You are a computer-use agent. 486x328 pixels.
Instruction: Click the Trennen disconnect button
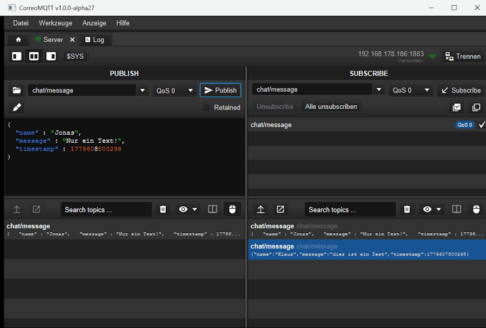pyautogui.click(x=463, y=57)
